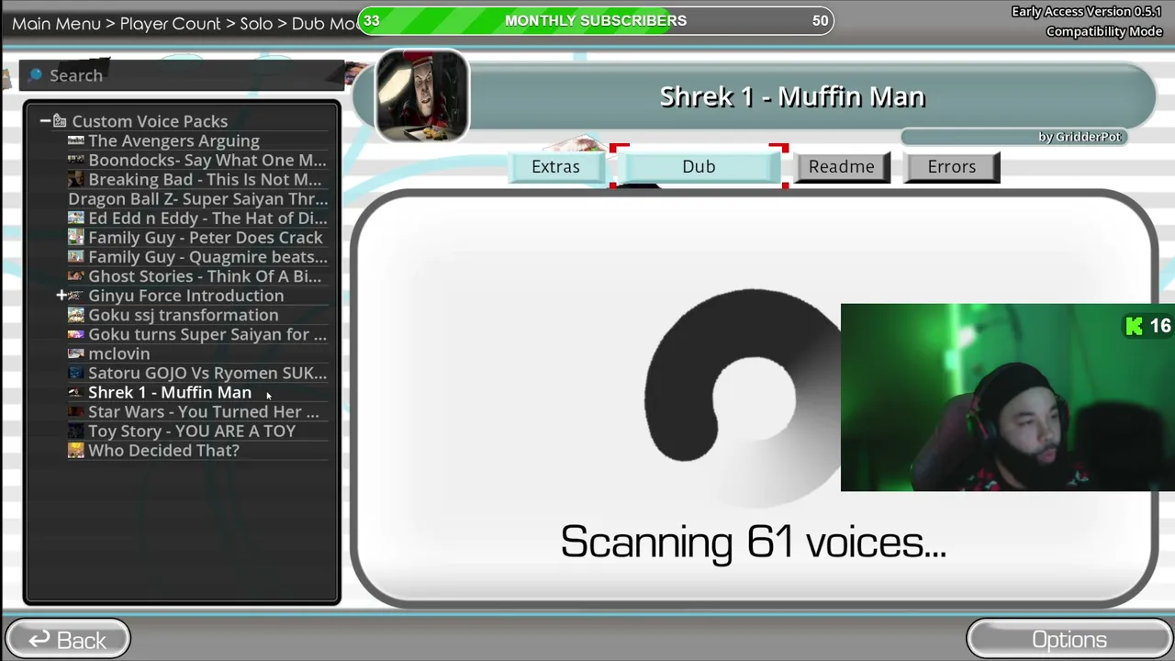Open the Readme tab
The image size is (1175, 661).
click(x=842, y=166)
